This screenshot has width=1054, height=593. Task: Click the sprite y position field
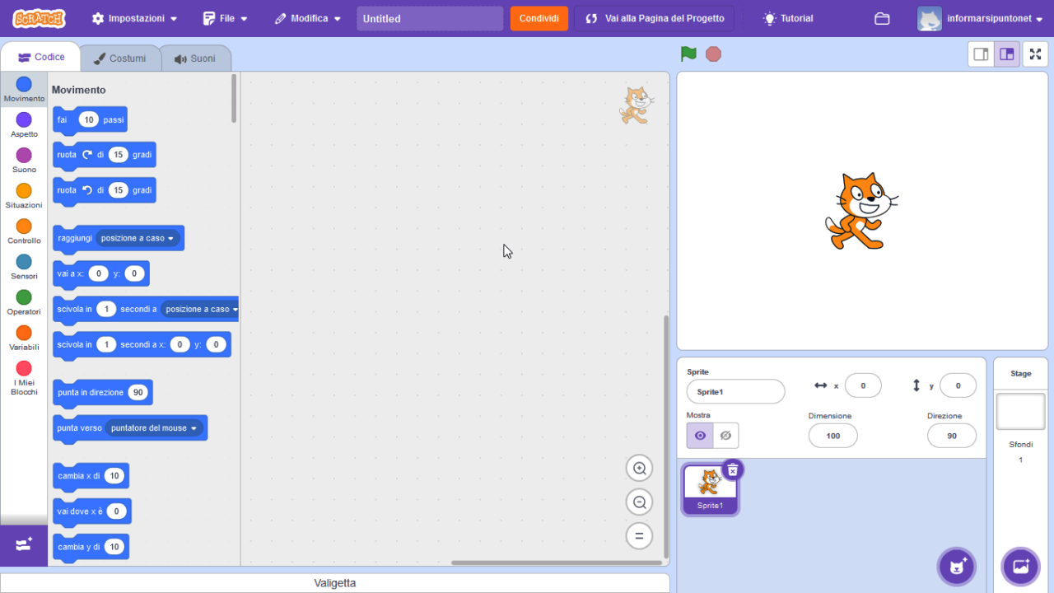958,385
